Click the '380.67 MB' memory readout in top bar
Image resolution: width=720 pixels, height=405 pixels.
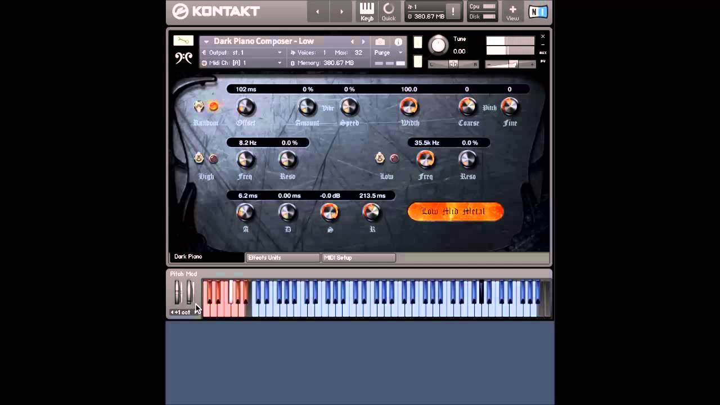pos(430,16)
